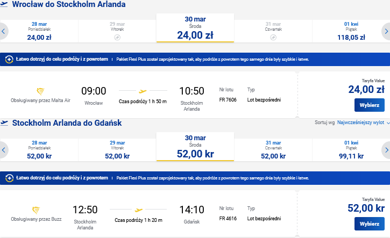The image size is (390, 238).
Task: Click Flexi Plus icon in upper blue banner
Action: pos(9,60)
